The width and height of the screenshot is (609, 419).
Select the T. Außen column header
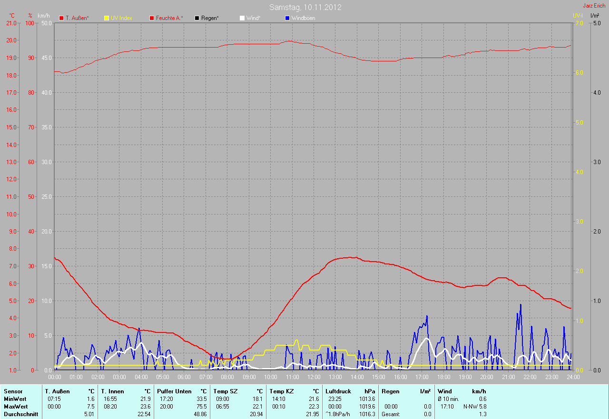click(57, 391)
